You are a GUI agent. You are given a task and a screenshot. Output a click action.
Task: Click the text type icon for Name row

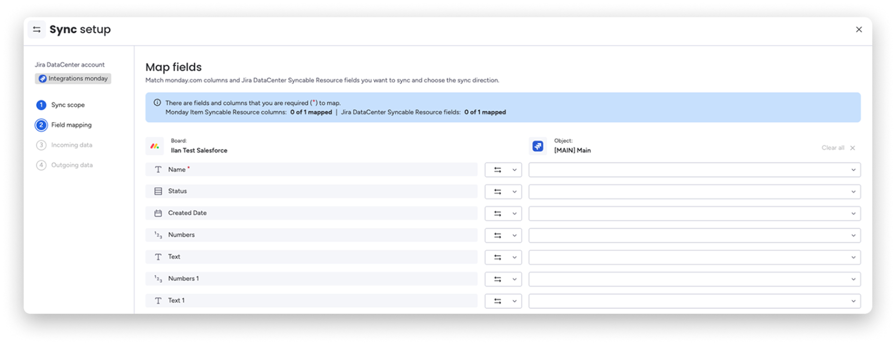158,170
